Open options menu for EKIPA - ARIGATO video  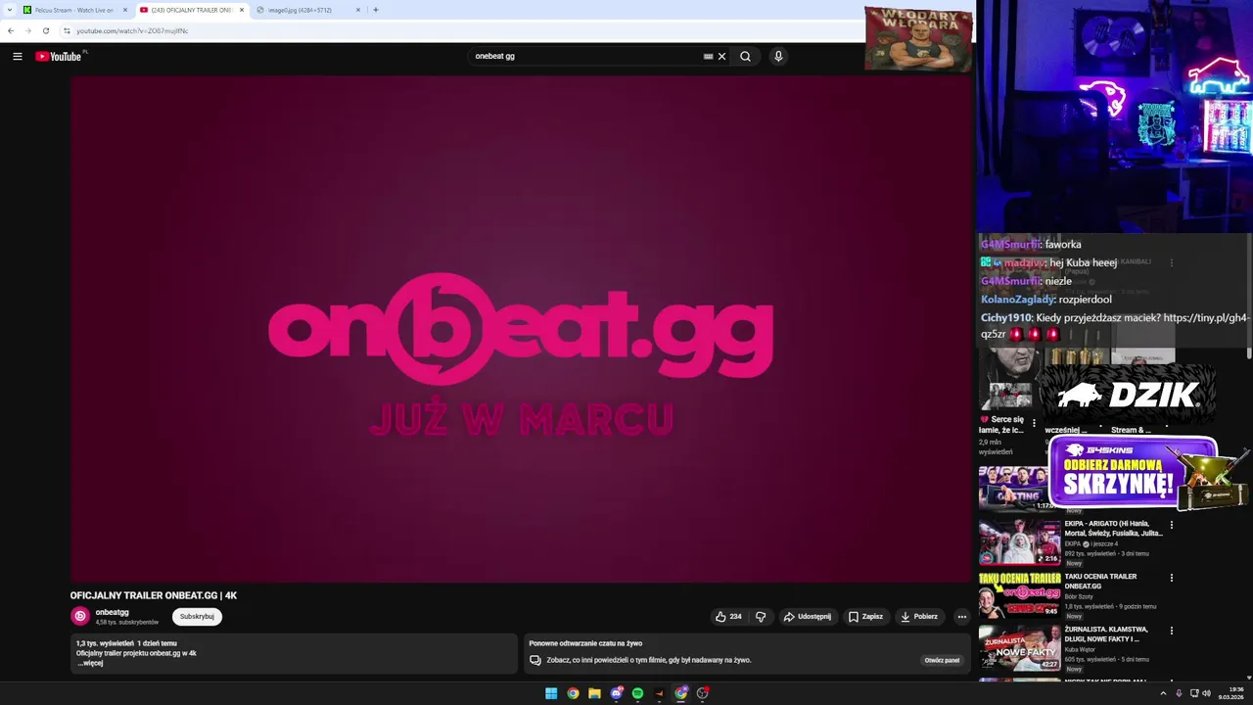click(1171, 525)
